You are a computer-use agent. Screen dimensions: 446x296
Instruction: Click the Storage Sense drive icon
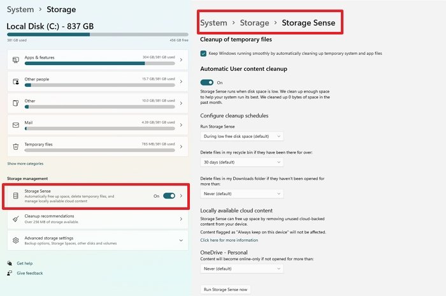coord(16,196)
